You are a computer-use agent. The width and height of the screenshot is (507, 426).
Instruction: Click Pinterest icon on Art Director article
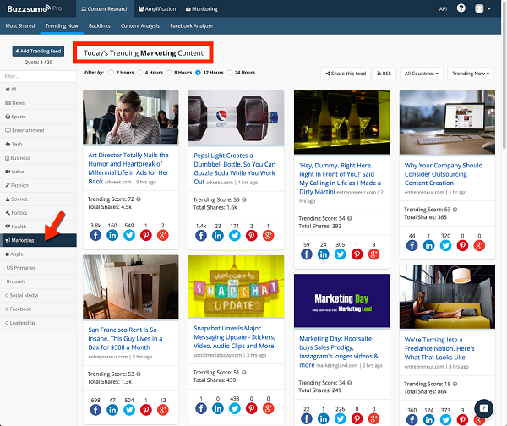coord(146,235)
